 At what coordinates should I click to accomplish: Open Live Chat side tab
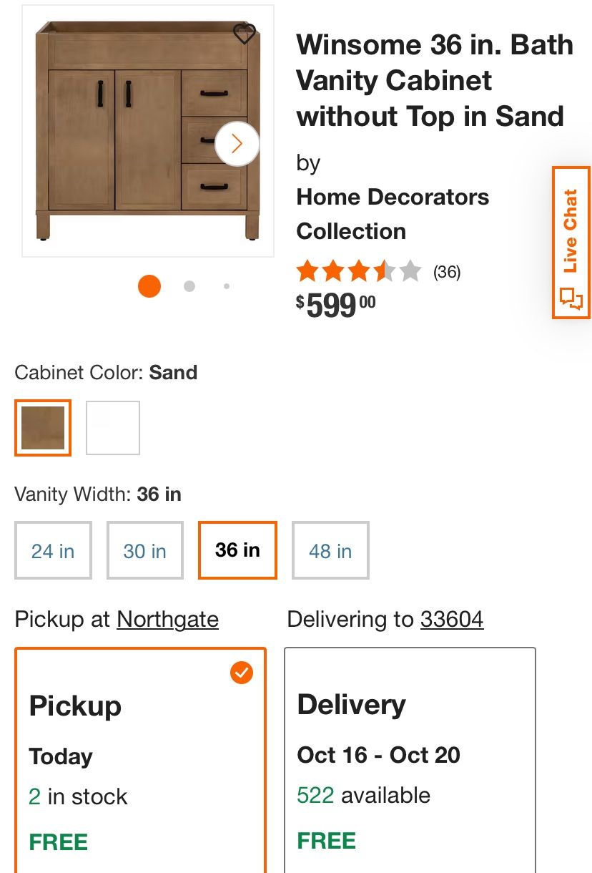571,243
